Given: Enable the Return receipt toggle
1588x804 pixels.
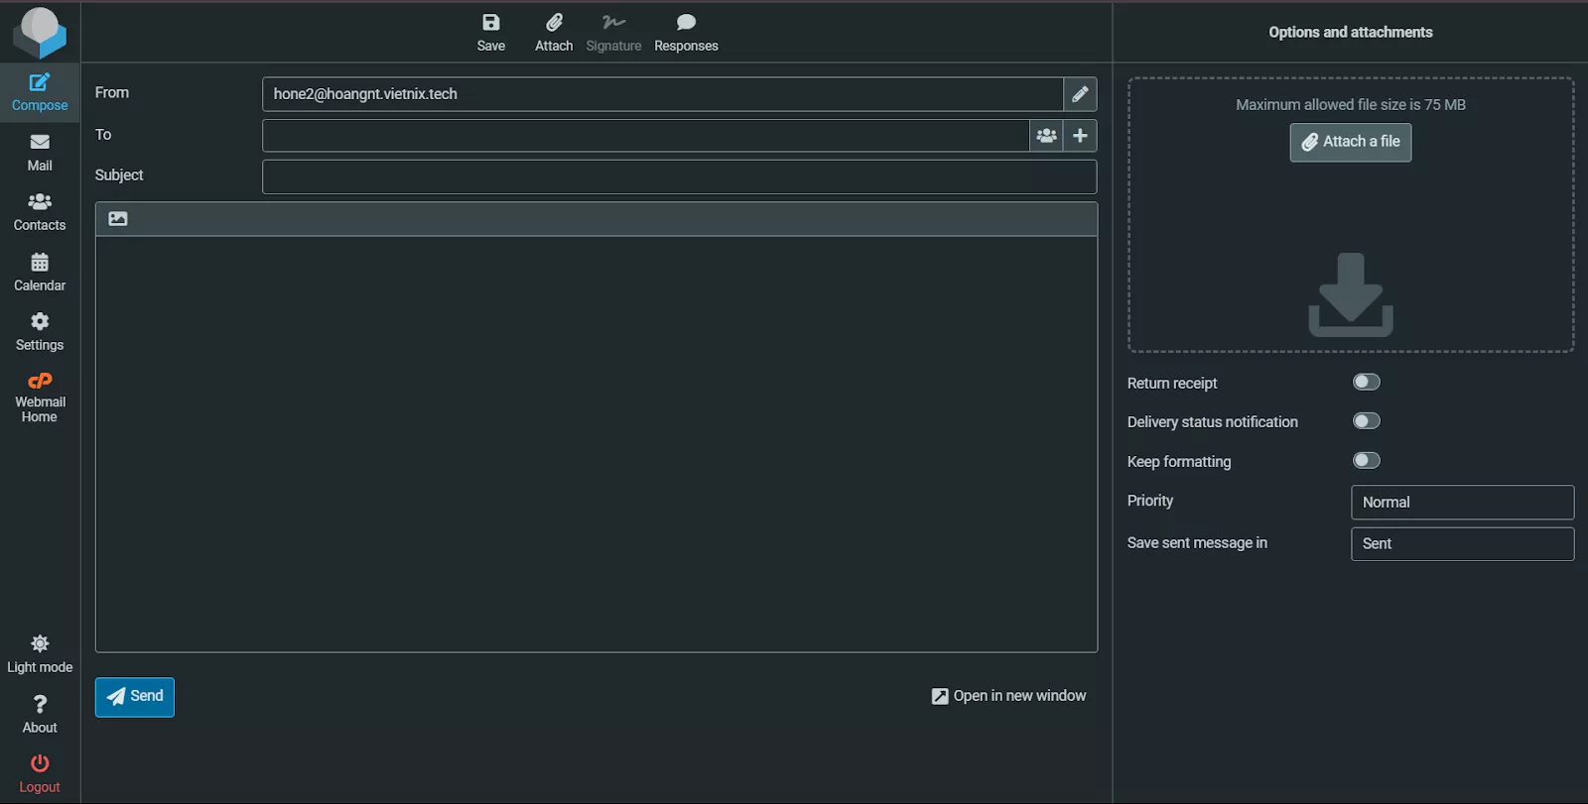Looking at the screenshot, I should [1366, 383].
